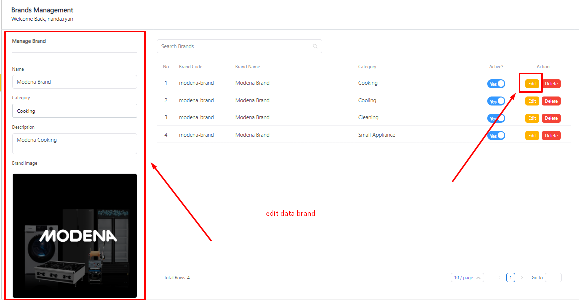Focus the Name field with Modena Brand
Viewport: 579px width, 300px height.
pyautogui.click(x=74, y=82)
